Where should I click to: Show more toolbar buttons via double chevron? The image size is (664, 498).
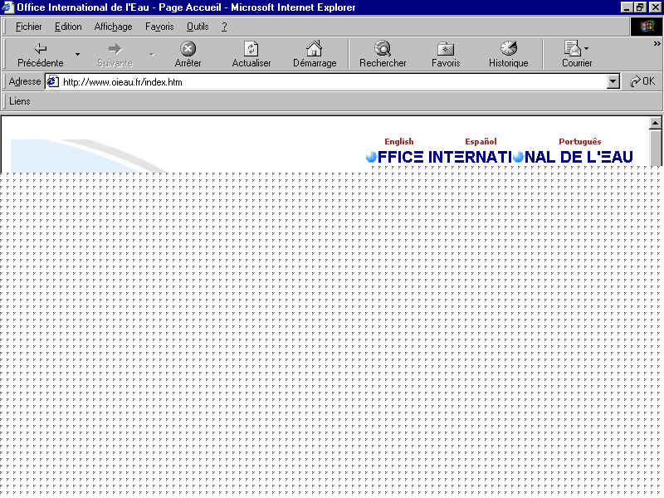657,44
